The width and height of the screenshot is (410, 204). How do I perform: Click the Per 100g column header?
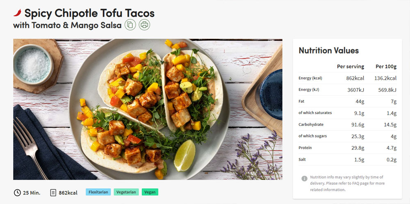tap(386, 67)
